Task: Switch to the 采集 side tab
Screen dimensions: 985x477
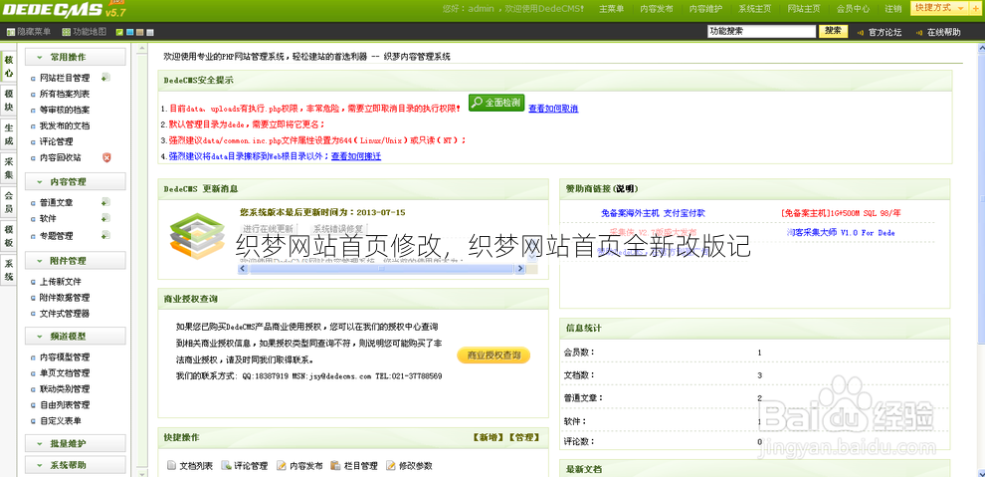Action: (x=9, y=168)
